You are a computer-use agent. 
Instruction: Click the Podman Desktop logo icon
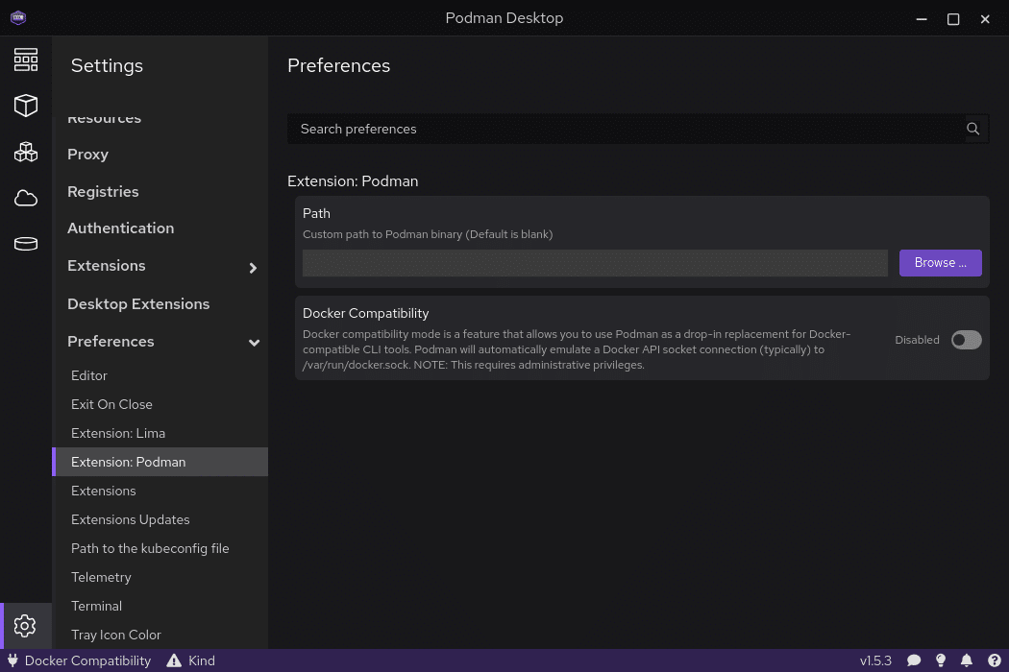(x=18, y=17)
